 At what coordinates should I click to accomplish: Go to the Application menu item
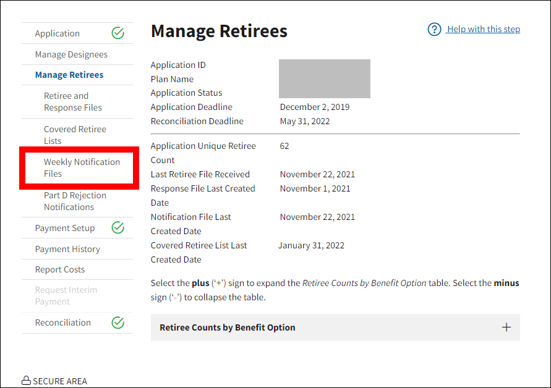coord(58,33)
